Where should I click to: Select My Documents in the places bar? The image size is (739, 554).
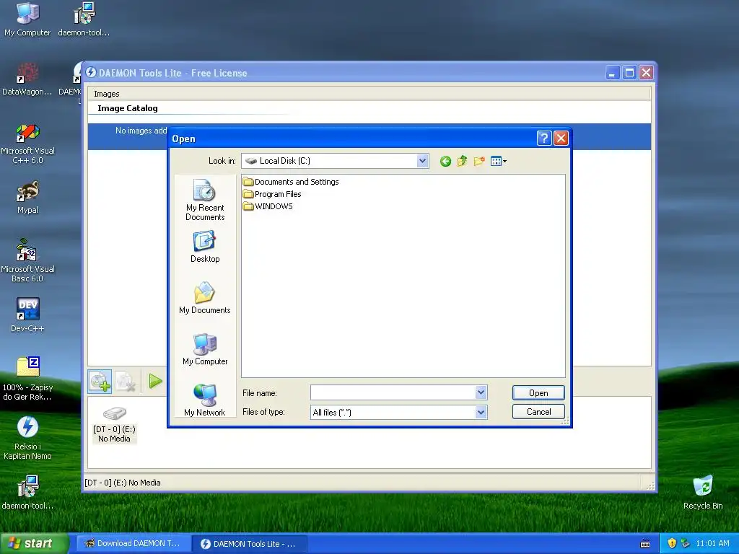point(205,298)
